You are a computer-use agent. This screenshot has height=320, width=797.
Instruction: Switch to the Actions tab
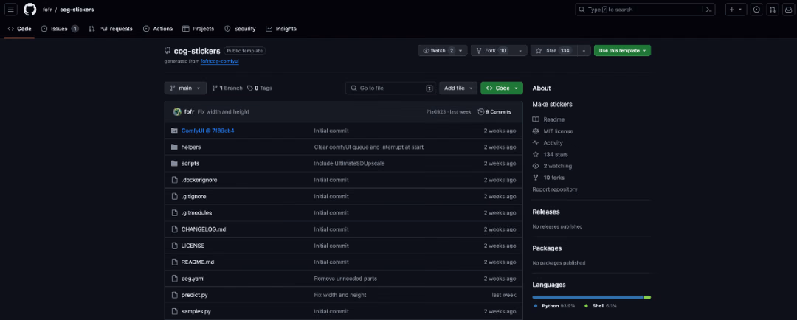point(158,29)
